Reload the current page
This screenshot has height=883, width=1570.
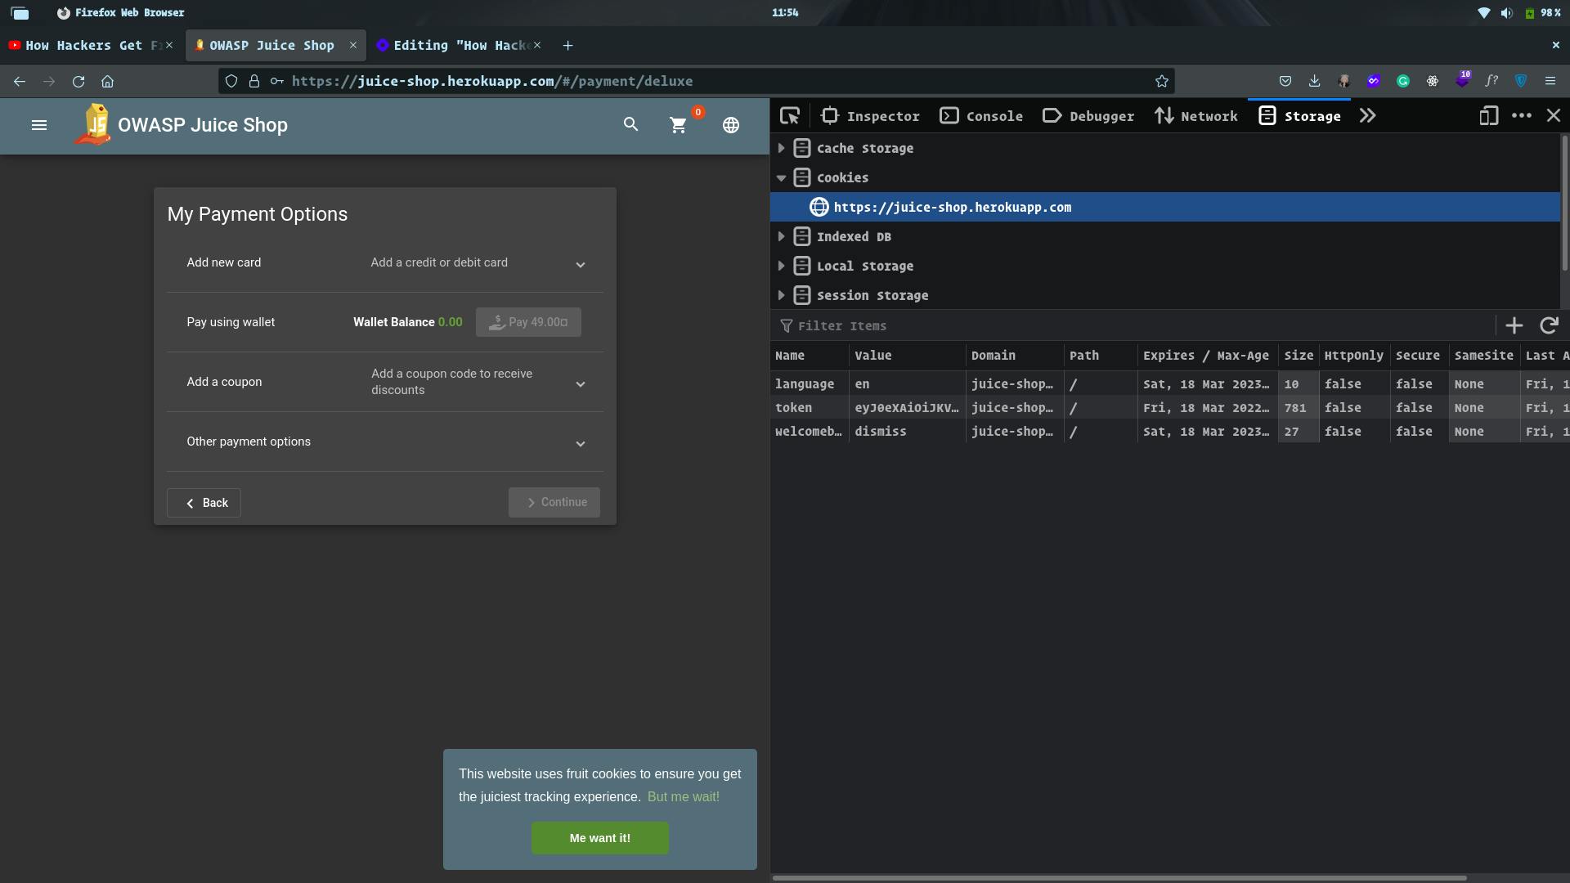78,81
